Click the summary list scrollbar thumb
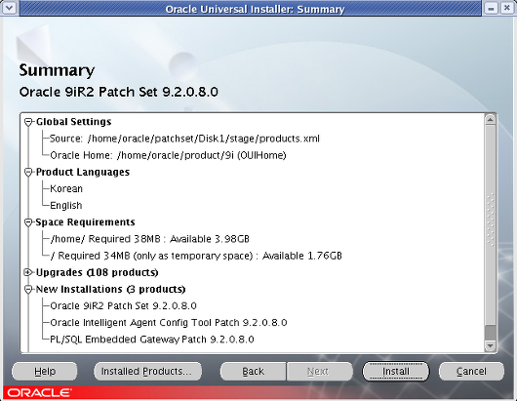Screen dimensions: 517x401 point(491,224)
